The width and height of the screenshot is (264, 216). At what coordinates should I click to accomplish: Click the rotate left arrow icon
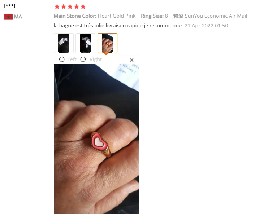click(61, 59)
